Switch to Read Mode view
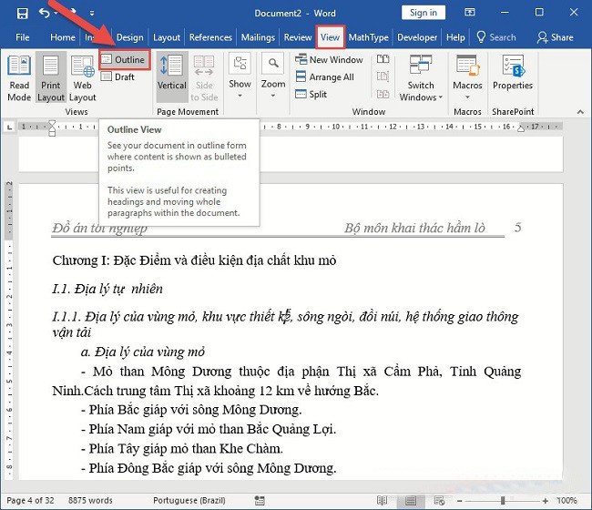 19,77
